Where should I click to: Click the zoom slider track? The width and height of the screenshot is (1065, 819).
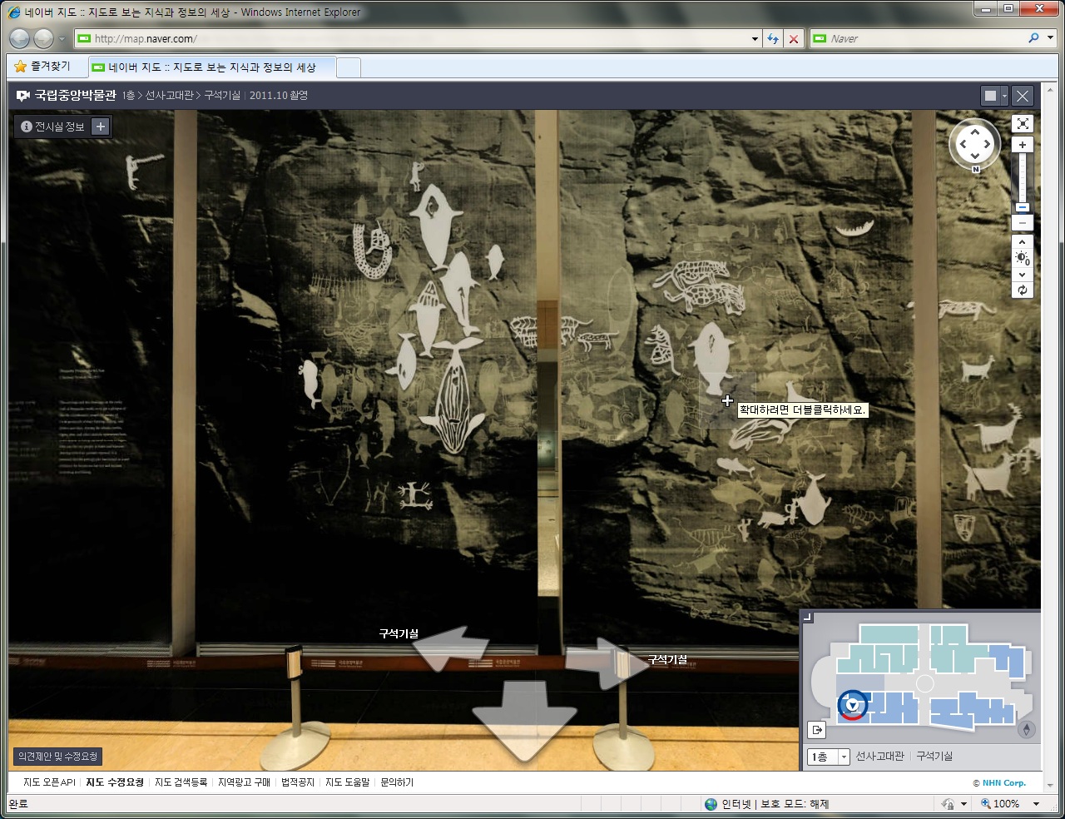coord(1023,178)
